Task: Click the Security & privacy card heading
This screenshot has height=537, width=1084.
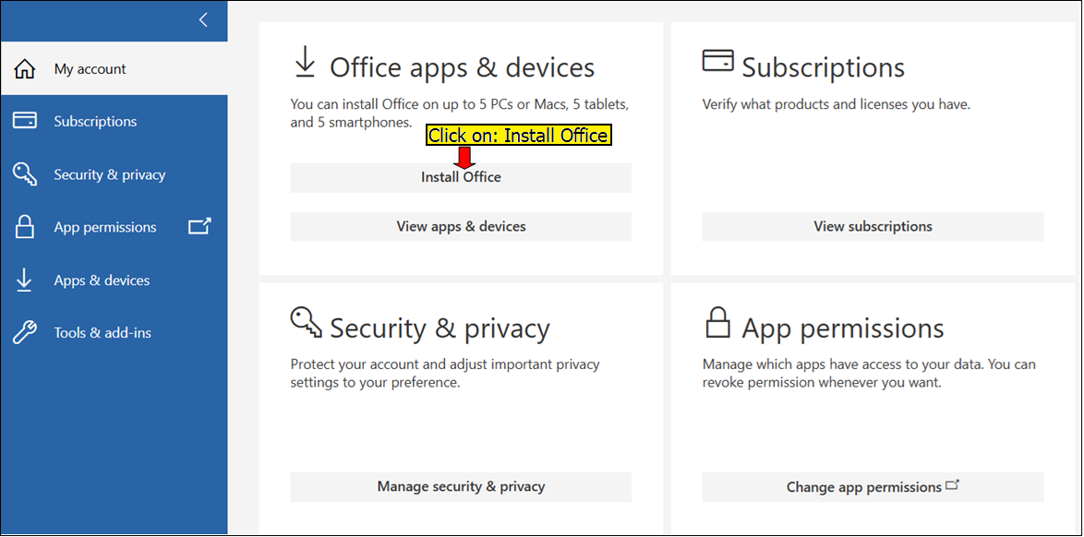Action: coord(440,328)
